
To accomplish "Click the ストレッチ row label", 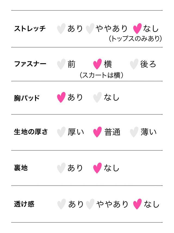I will (30, 29).
